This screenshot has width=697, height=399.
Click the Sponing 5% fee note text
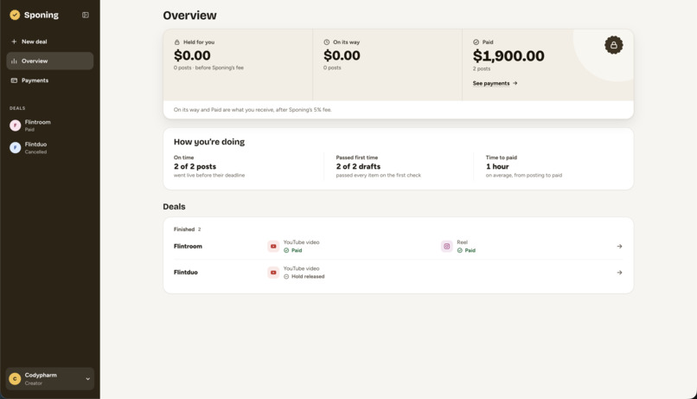[x=253, y=110]
